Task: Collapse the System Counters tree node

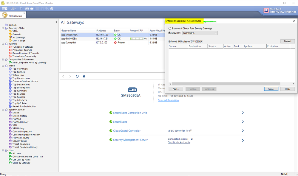Action: click(x=3, y=110)
